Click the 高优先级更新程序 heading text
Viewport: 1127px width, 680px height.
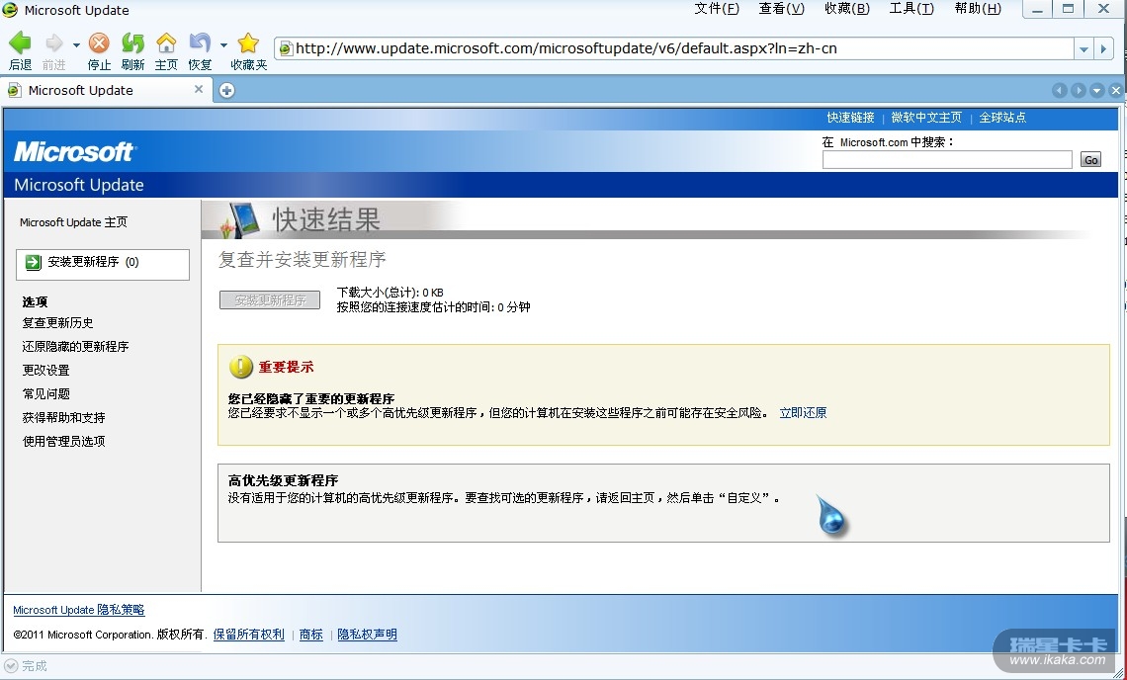(283, 480)
